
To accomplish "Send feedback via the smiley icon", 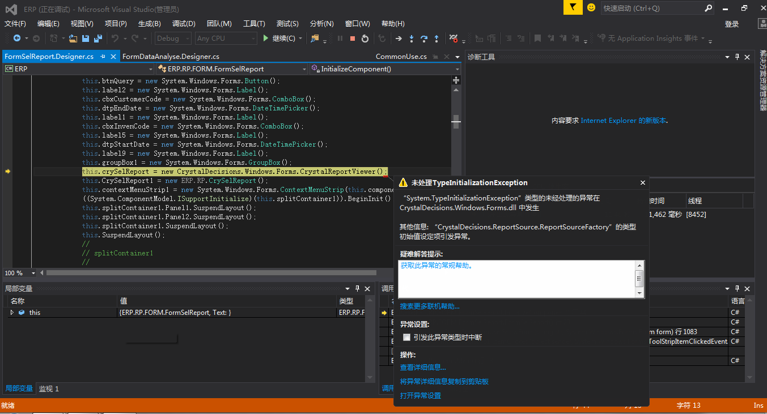I will (x=591, y=7).
